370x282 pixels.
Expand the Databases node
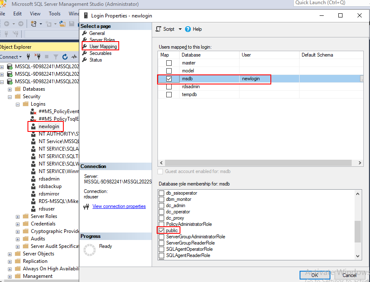10,89
